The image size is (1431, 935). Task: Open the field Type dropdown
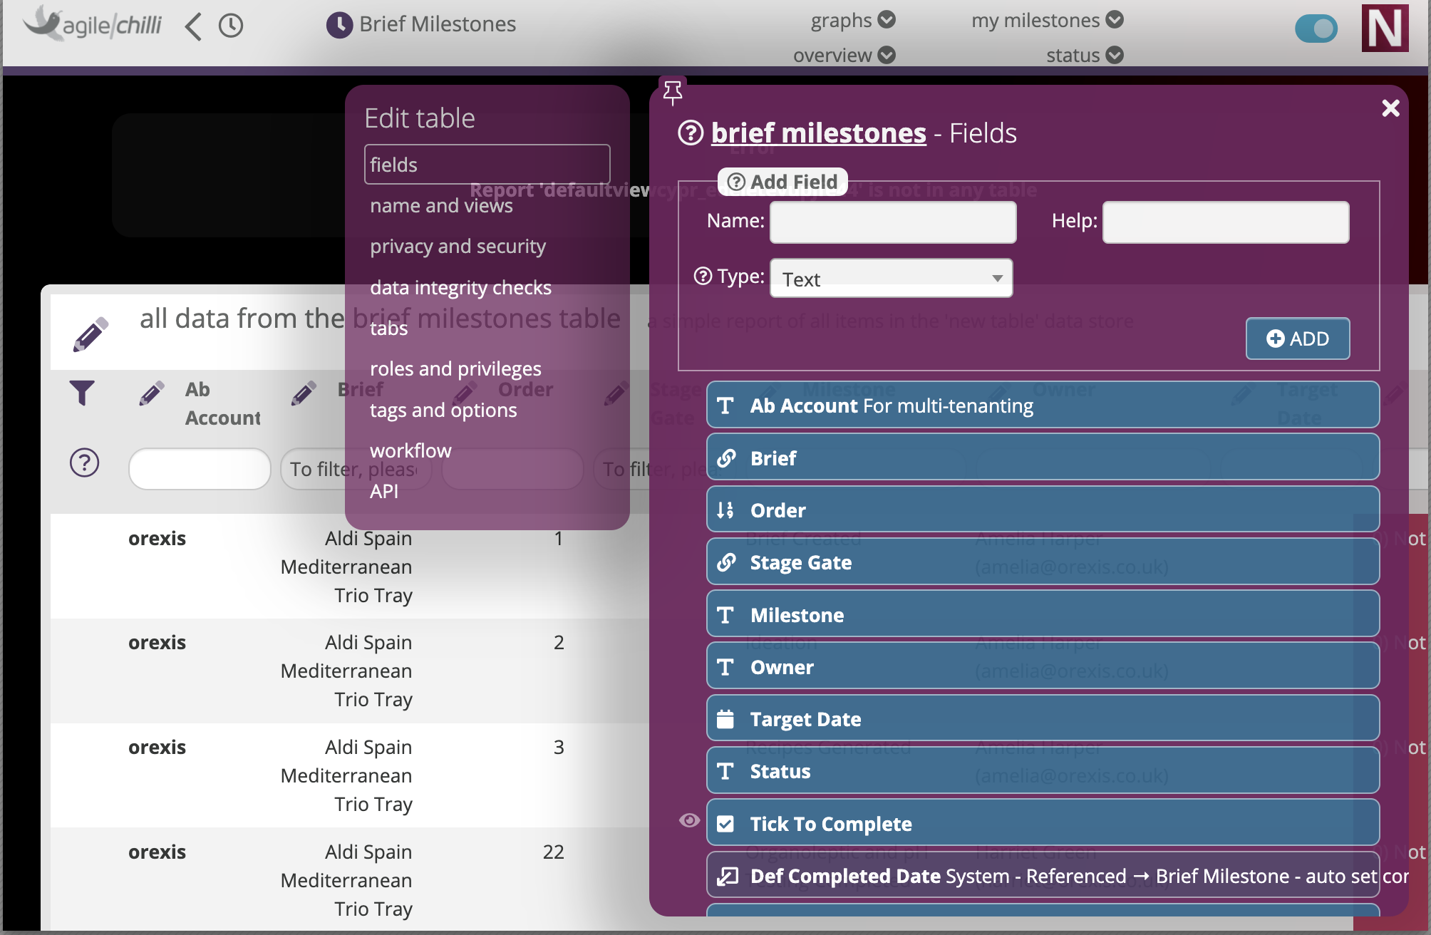pos(891,279)
